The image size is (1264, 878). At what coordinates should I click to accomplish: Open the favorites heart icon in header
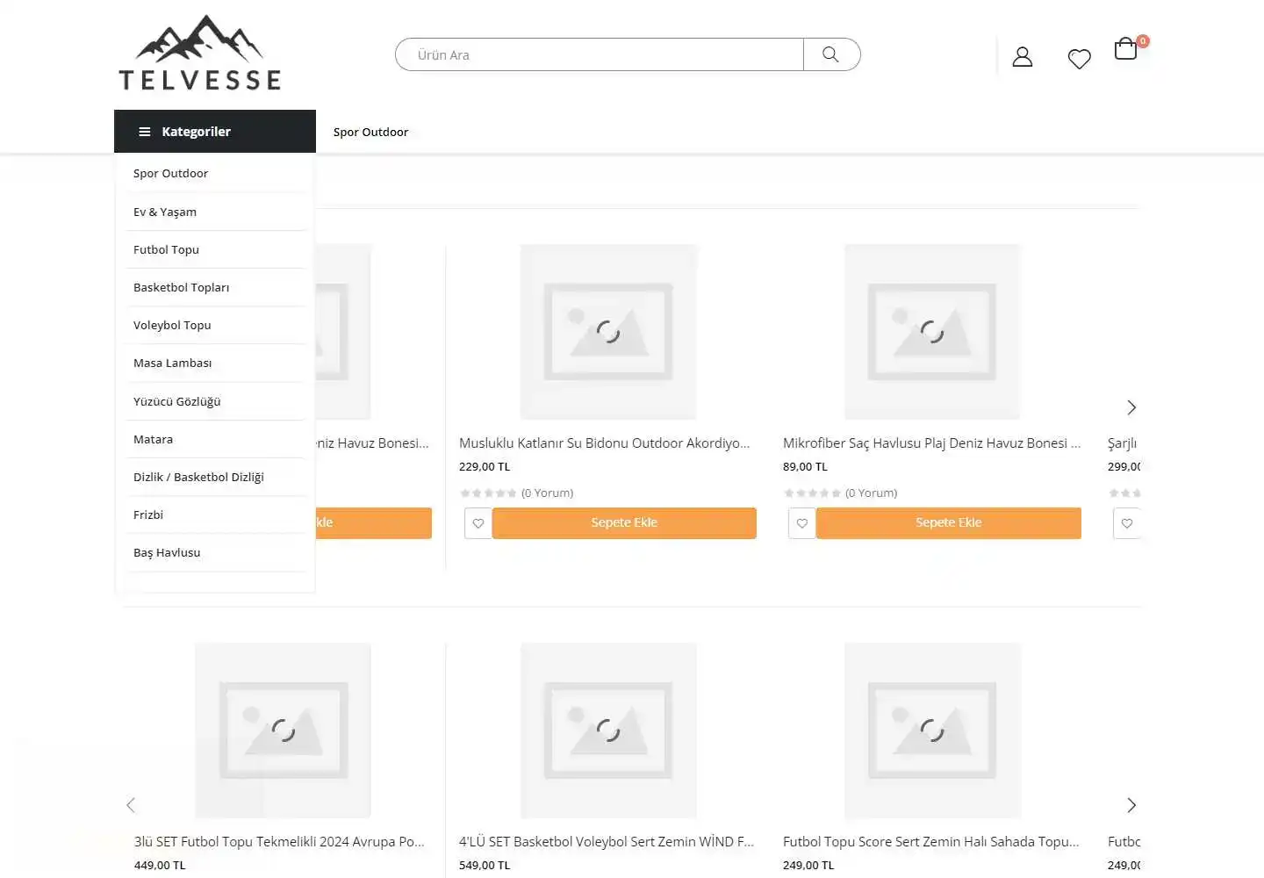1080,59
